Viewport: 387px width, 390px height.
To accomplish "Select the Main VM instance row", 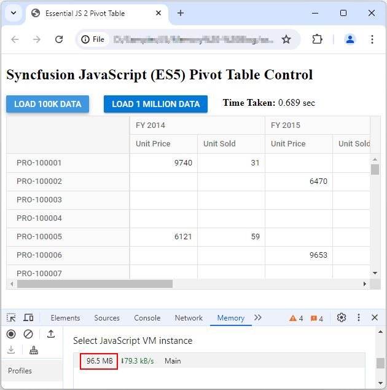I will (219, 360).
